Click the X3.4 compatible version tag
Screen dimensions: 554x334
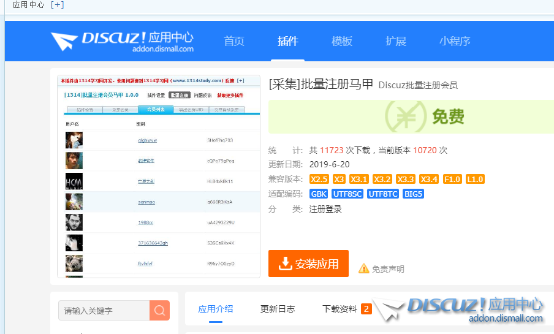point(430,179)
